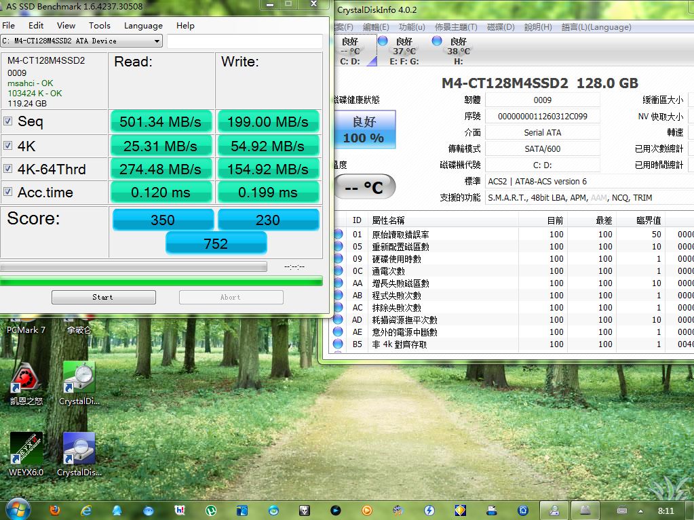Open the Edit menu in AS SSD

click(36, 25)
